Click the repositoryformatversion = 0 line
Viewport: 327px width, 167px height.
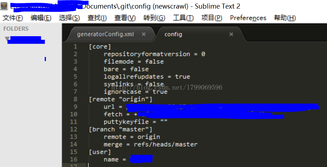154,54
